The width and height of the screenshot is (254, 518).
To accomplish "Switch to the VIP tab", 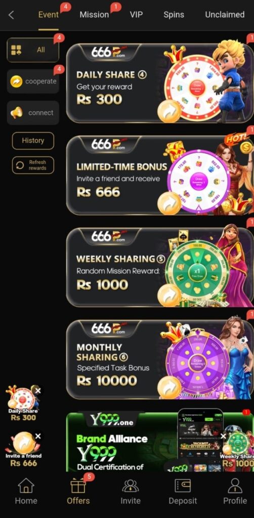I will [137, 15].
